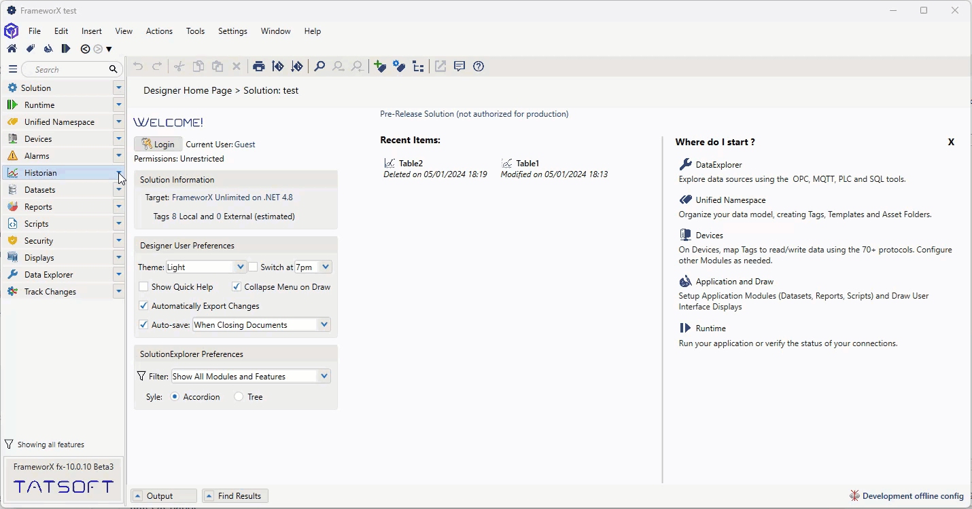This screenshot has height=509, width=972.
Task: Click the Login button
Action: coord(158,145)
